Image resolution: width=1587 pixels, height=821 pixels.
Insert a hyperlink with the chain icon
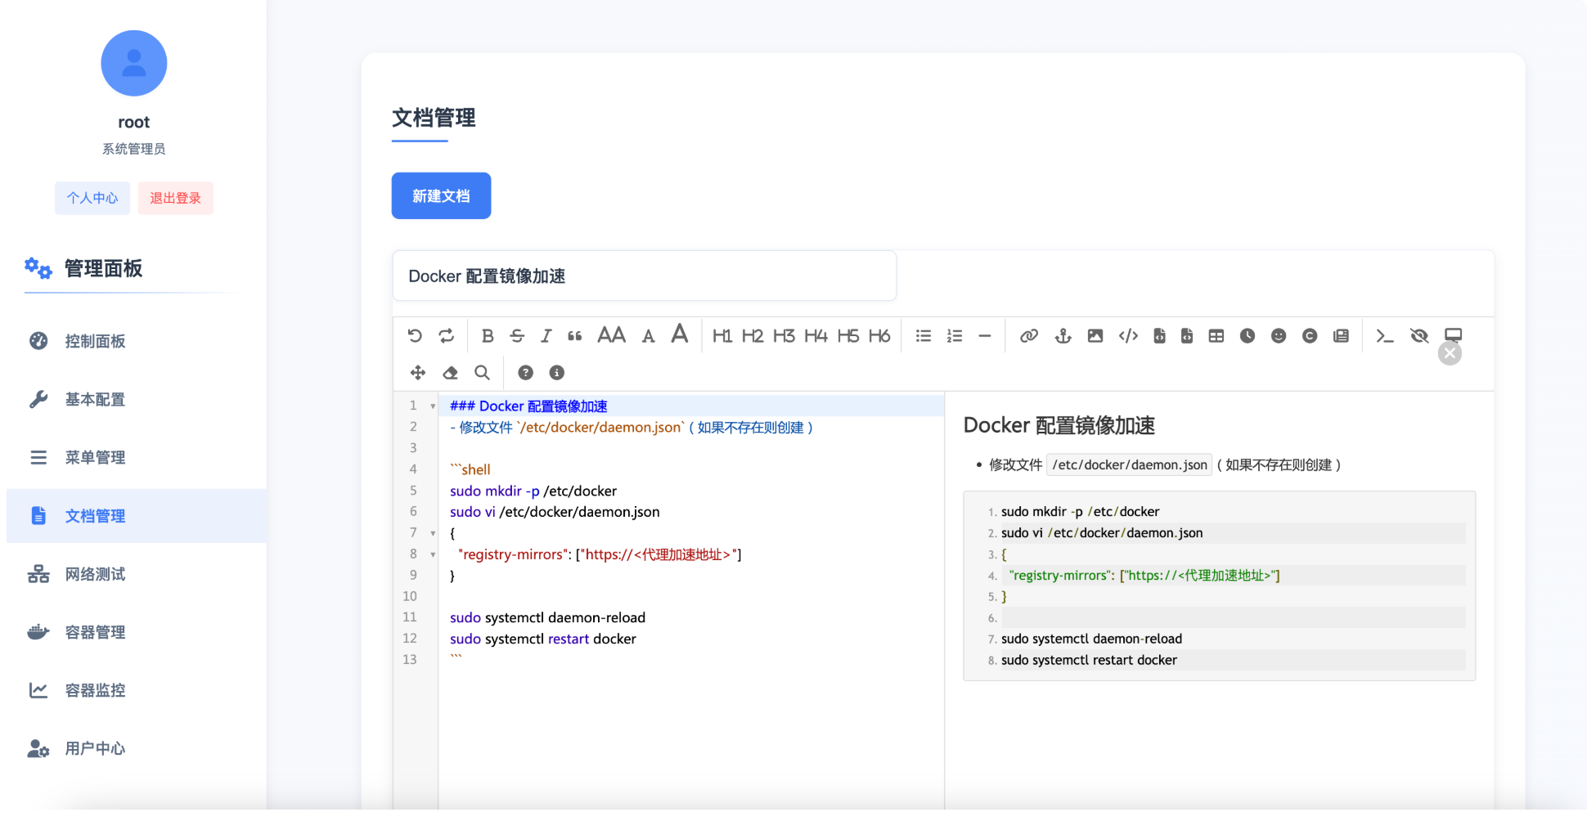coord(1029,335)
